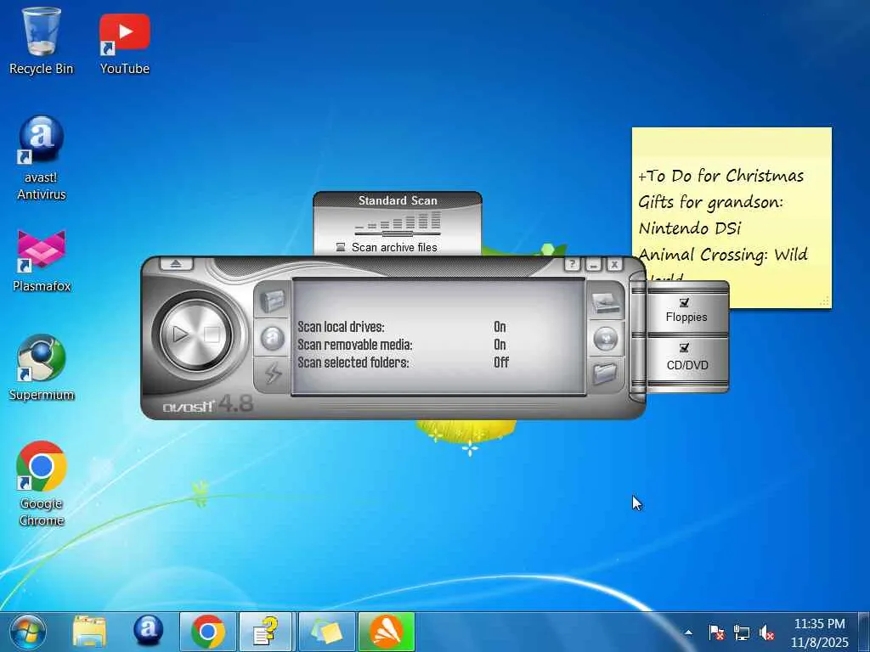Viewport: 870px width, 652px height.
Task: Select the removable media disc icon
Action: 605,338
